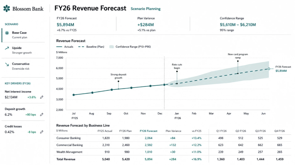Image resolution: width=295 pixels, height=165 pixels.
Task: Select the Total Revenue row label
Action: [x=66, y=159]
